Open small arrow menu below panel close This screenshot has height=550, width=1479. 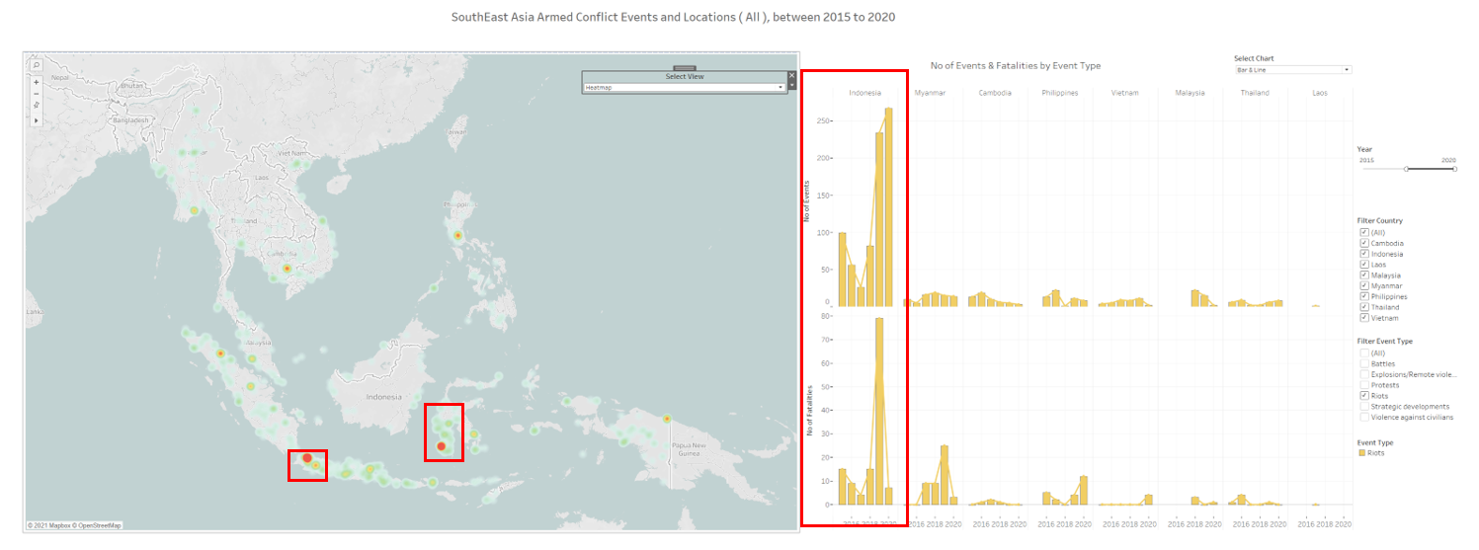[x=791, y=86]
